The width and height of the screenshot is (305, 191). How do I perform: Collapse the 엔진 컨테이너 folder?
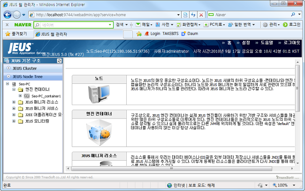tap(14, 89)
